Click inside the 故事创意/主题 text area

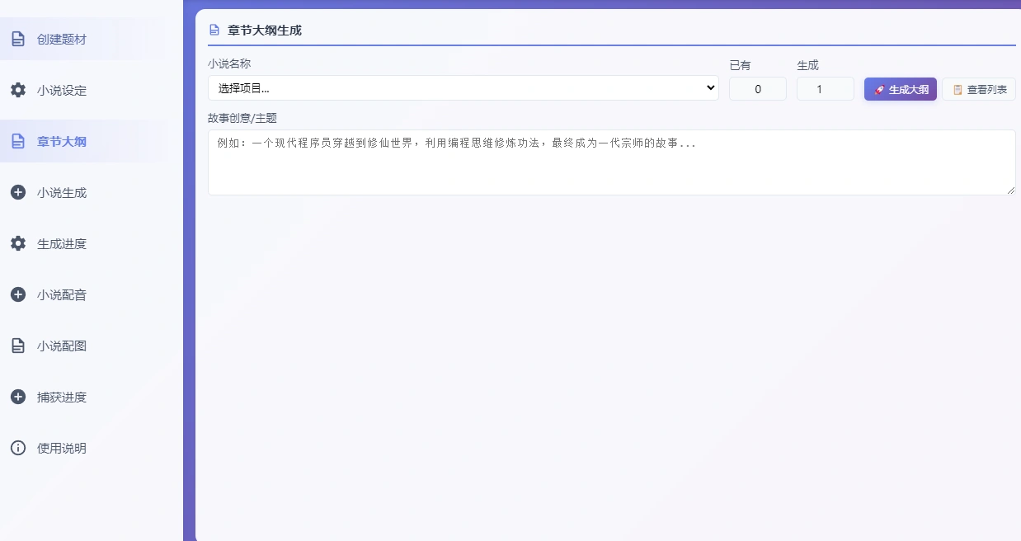click(x=612, y=162)
